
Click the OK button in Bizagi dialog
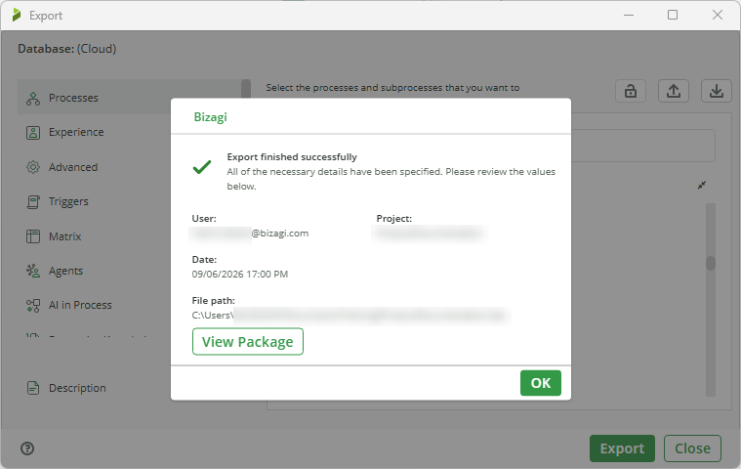click(x=541, y=382)
